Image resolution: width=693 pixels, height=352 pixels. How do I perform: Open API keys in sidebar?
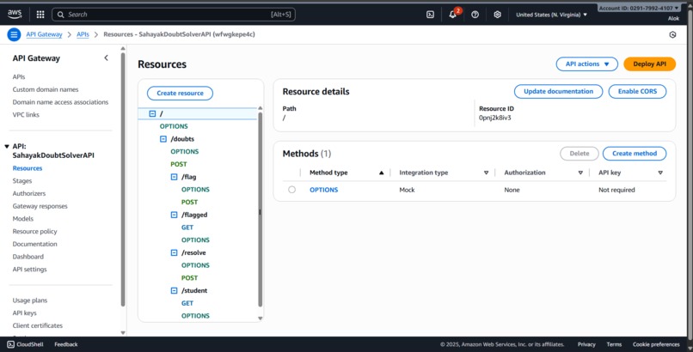click(25, 313)
